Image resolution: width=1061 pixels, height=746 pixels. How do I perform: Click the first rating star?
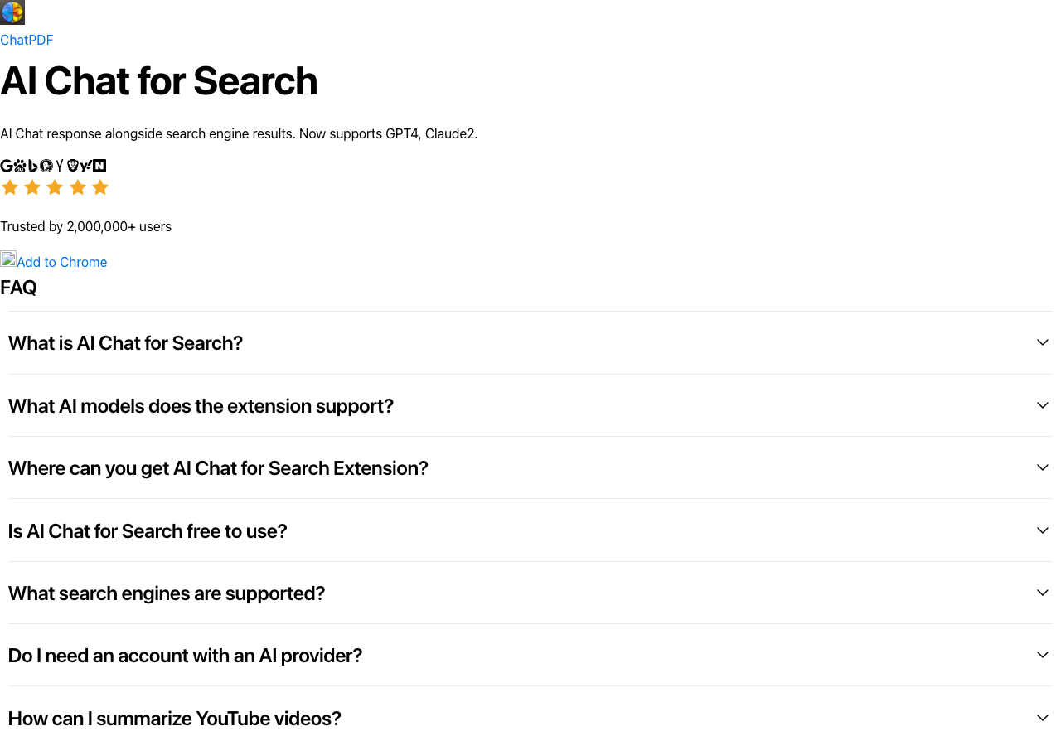pos(10,187)
